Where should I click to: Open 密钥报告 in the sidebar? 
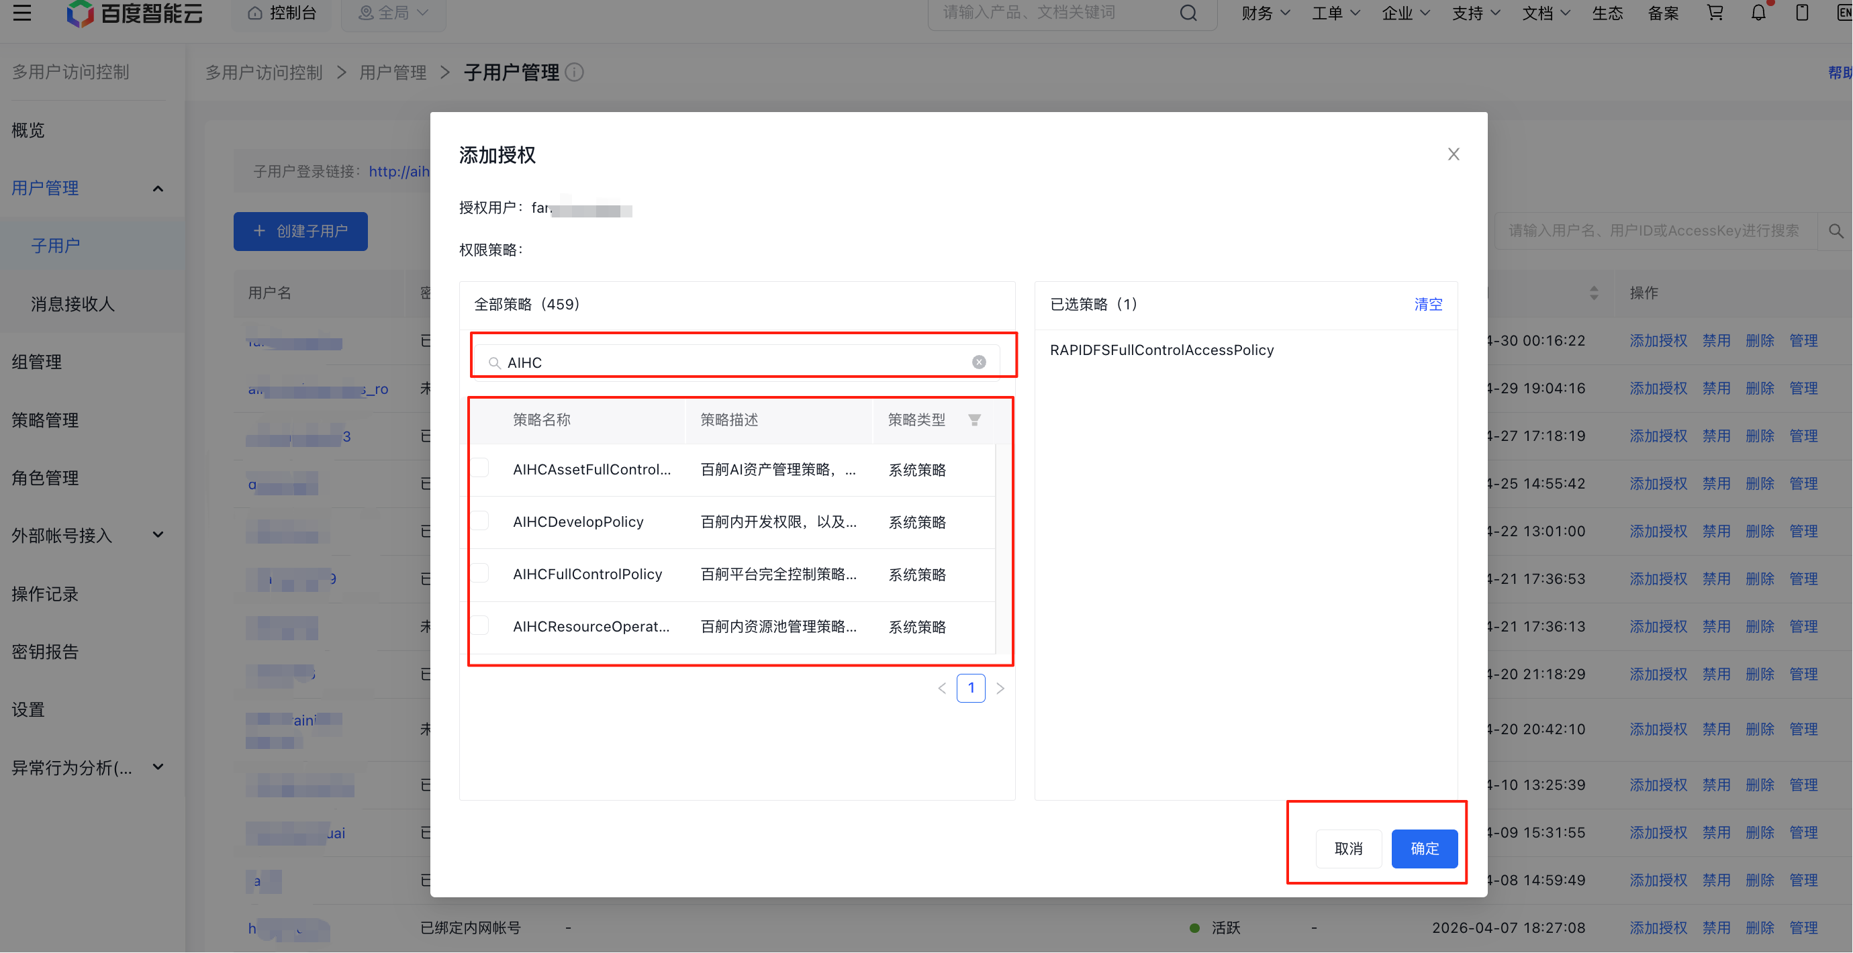click(46, 652)
